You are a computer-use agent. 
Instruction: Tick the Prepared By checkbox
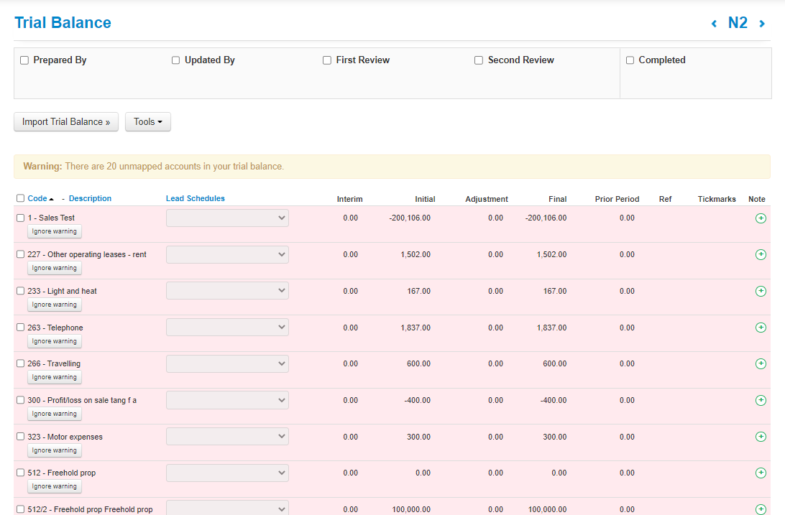(x=24, y=60)
